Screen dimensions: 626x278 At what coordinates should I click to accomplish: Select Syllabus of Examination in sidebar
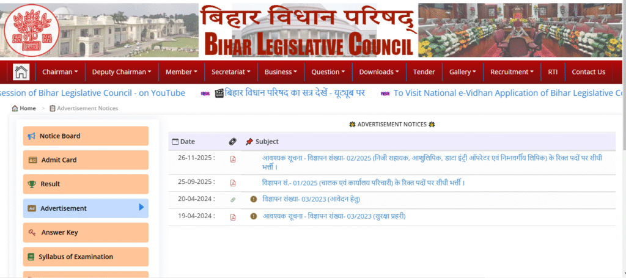click(86, 257)
